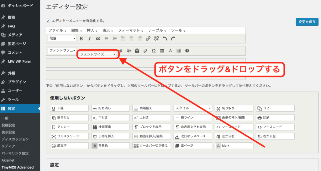This screenshot has width=321, height=171.
Task: Select the 背景色 button
Action: (x=110, y=146)
